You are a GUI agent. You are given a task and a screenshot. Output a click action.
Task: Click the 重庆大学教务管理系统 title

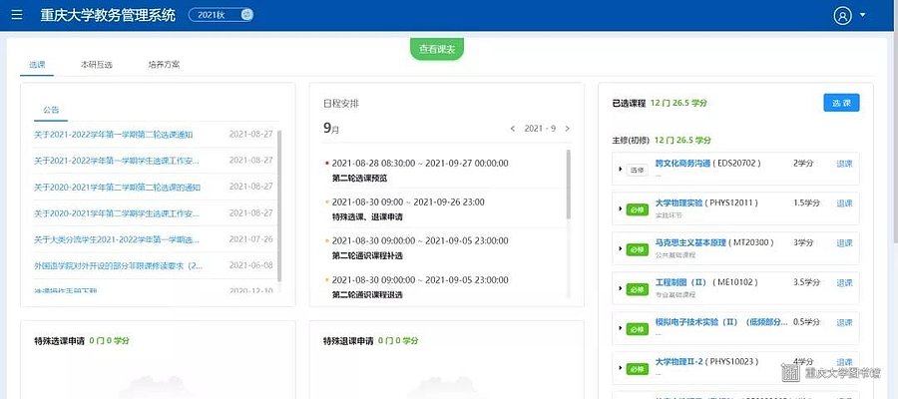point(108,15)
